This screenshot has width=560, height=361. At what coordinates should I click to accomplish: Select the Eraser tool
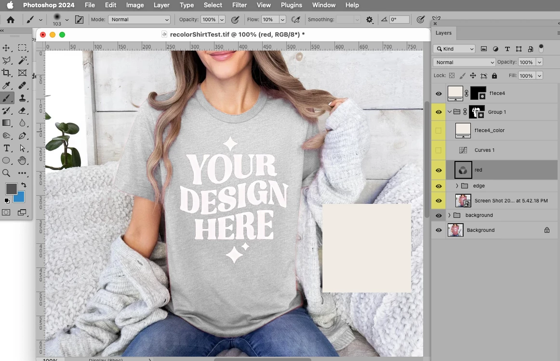tap(22, 110)
